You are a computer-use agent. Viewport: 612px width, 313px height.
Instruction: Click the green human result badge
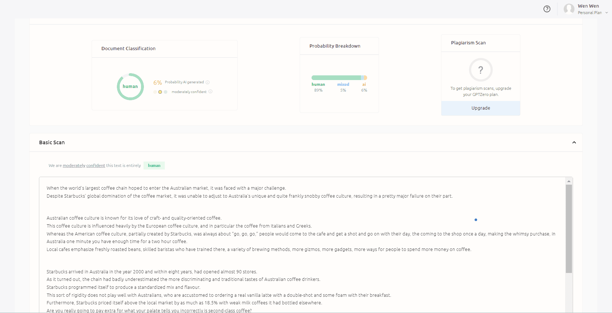[154, 166]
